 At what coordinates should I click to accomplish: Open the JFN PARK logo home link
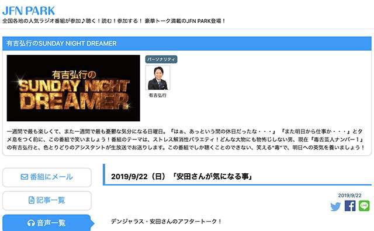click(29, 10)
